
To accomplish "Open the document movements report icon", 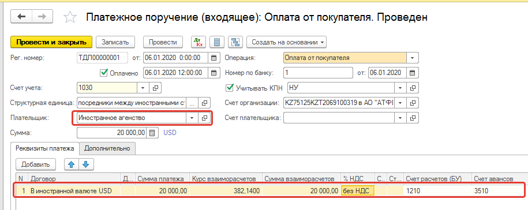I will point(217,42).
